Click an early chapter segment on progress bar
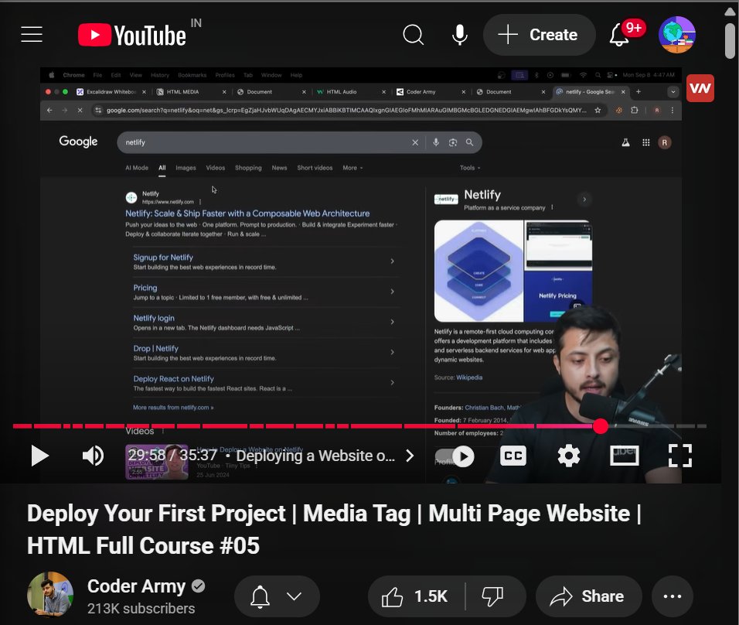 (x=22, y=426)
